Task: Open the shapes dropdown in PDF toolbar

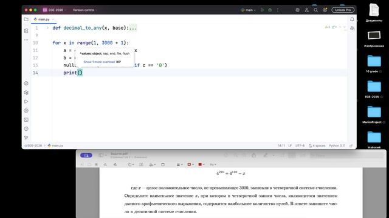Action: [131, 164]
